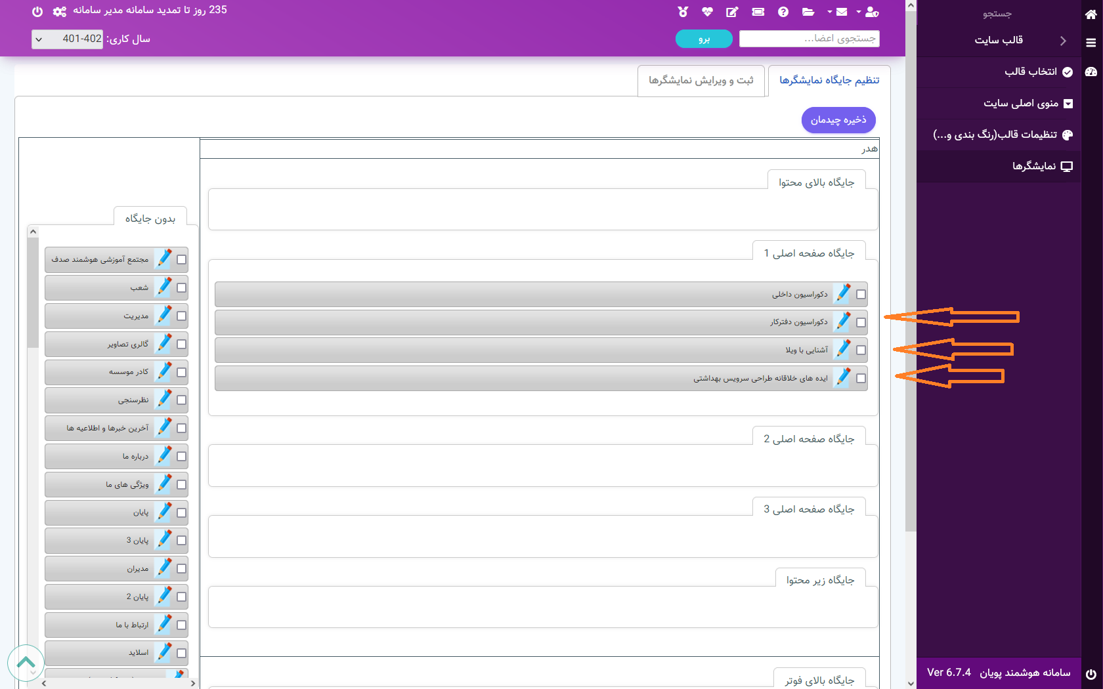Click the جستجوی اعضا search field
The height and width of the screenshot is (689, 1103).
click(809, 39)
